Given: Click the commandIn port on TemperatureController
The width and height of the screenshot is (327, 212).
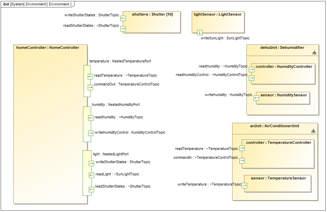Looking at the screenshot, I should point(242,161).
